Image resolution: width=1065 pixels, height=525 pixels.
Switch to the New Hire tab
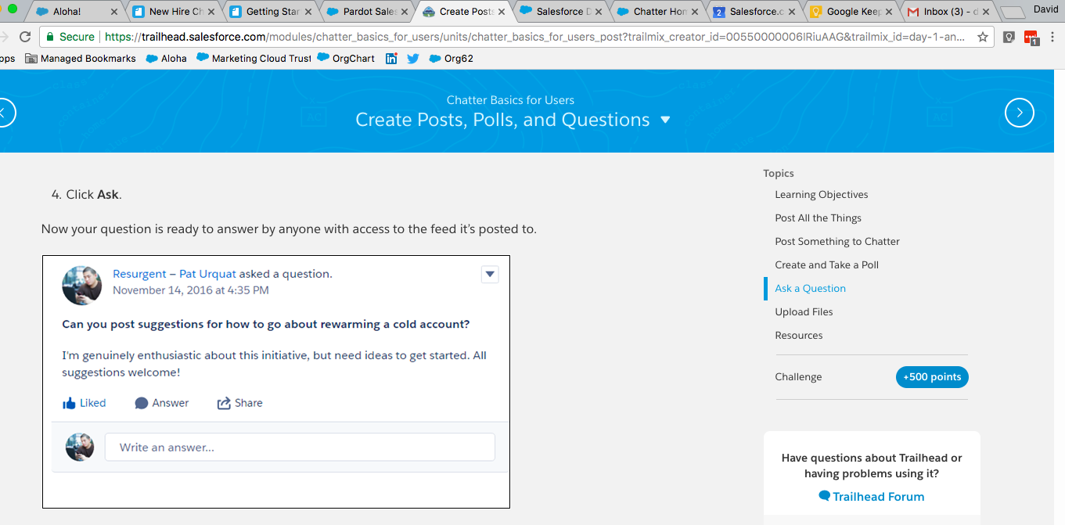(174, 12)
